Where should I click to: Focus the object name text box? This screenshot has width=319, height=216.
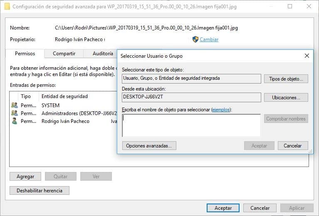[x=191, y=125]
